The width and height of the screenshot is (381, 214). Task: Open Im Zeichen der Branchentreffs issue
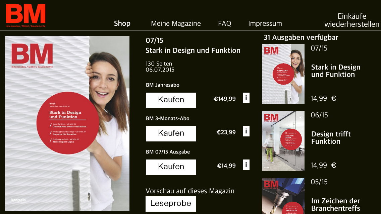click(x=336, y=205)
